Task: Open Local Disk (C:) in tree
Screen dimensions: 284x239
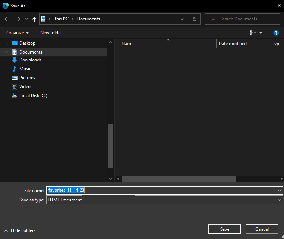Action: pos(33,96)
